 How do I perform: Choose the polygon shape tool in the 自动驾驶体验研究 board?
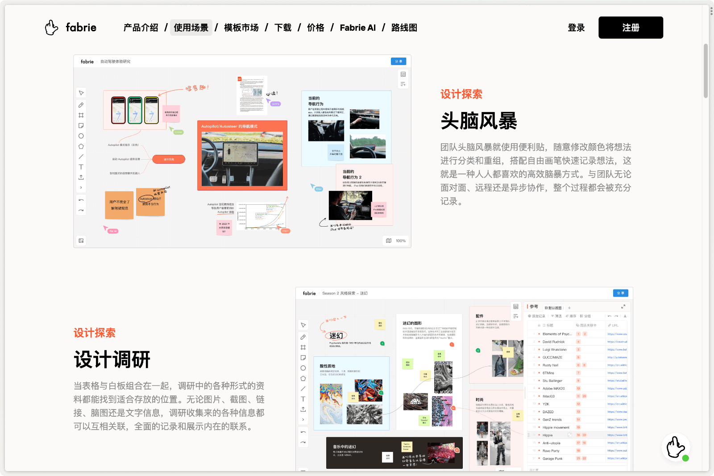81,146
